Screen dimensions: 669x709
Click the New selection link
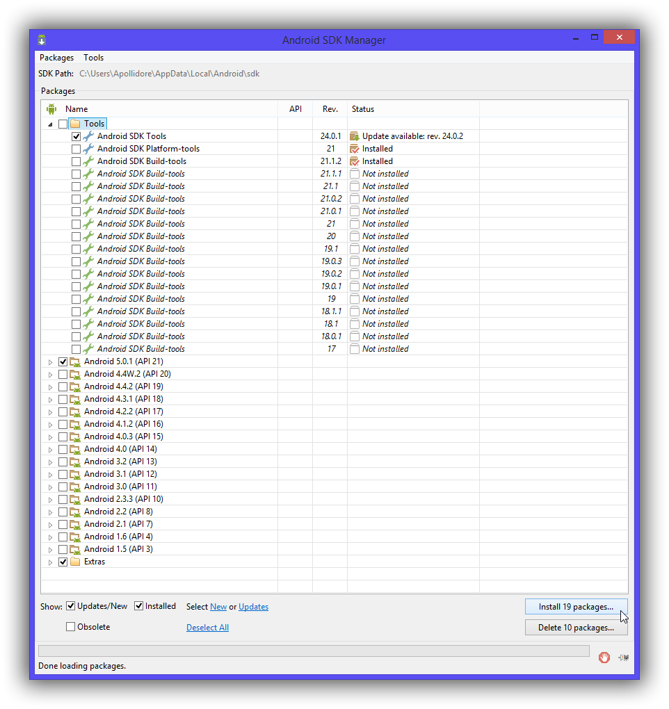(218, 607)
